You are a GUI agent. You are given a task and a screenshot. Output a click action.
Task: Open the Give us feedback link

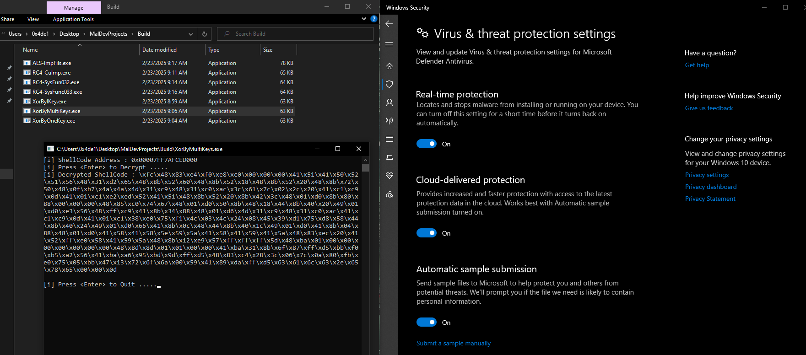click(x=709, y=108)
